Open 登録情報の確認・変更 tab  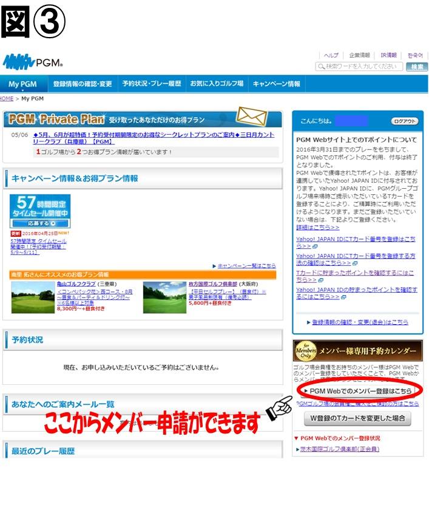click(x=83, y=84)
